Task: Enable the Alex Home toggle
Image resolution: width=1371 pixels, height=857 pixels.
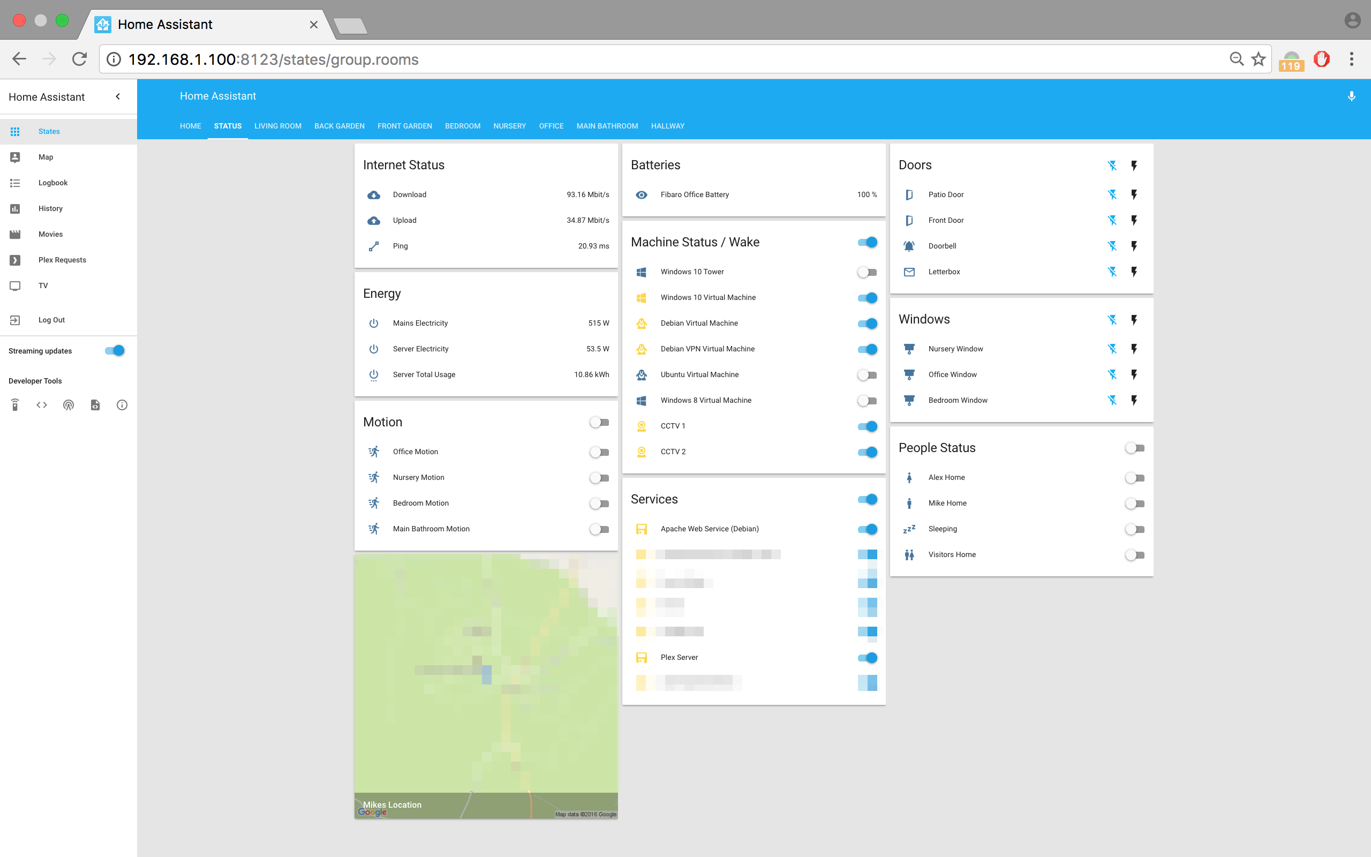Action: coord(1135,478)
